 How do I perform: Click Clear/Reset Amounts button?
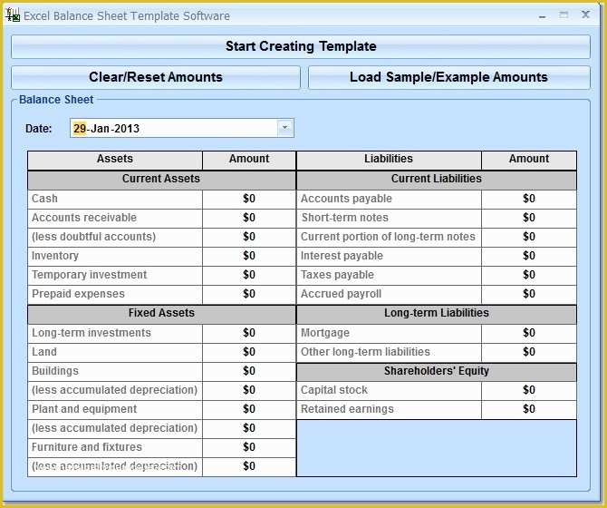pos(156,77)
